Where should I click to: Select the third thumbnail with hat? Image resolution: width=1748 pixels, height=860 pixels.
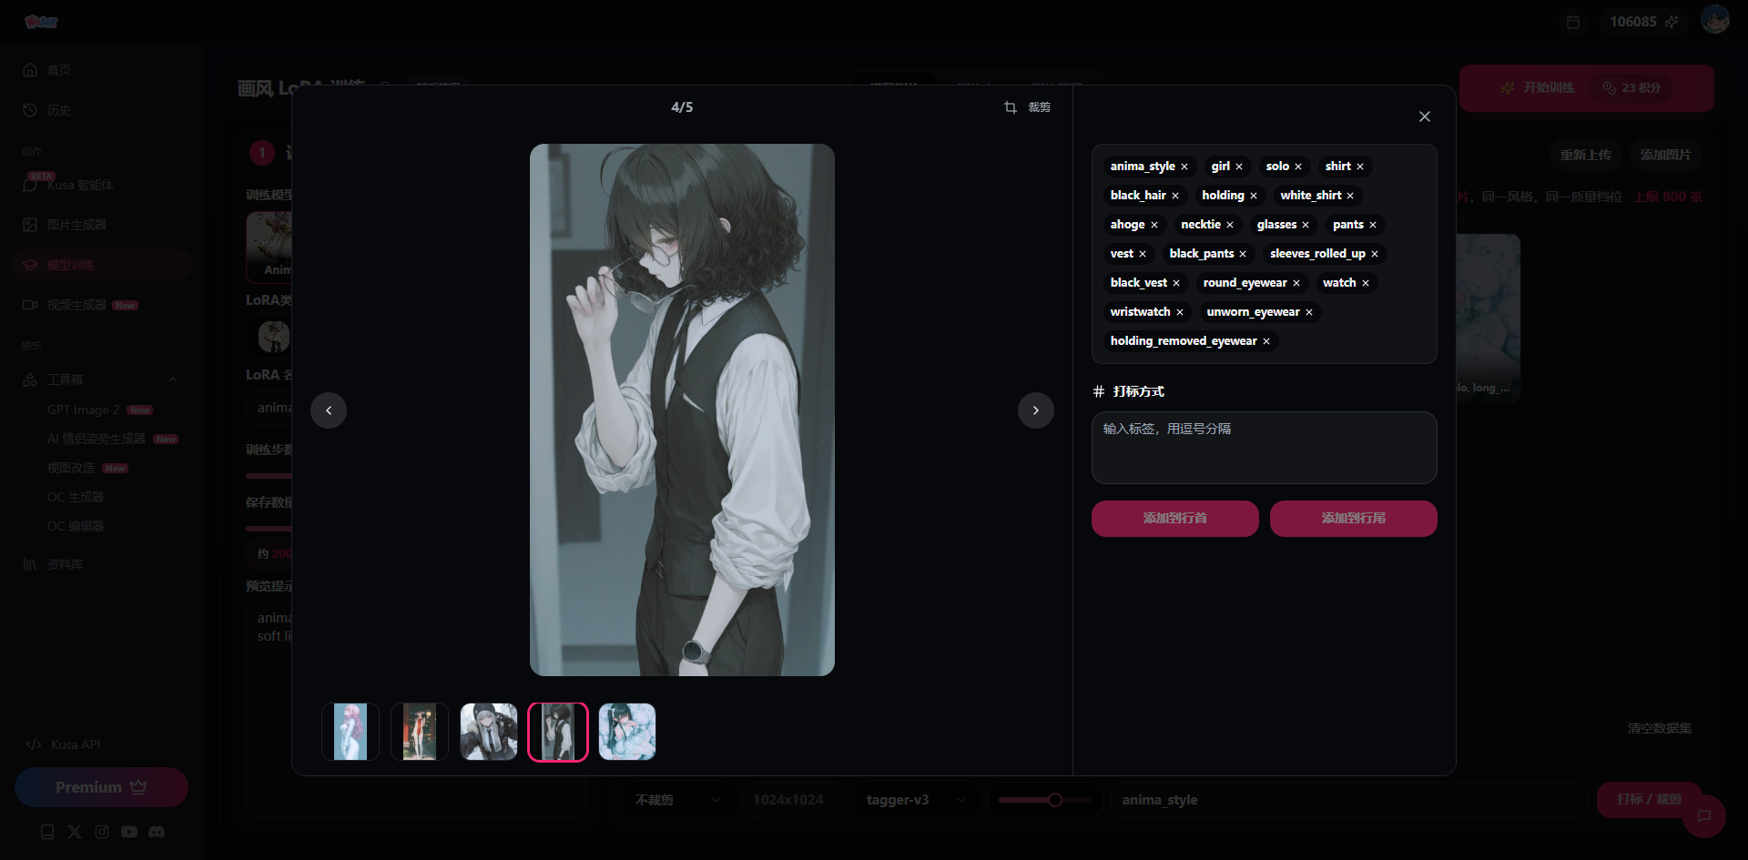click(489, 732)
